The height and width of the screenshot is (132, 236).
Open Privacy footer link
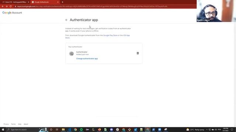pos(6,124)
